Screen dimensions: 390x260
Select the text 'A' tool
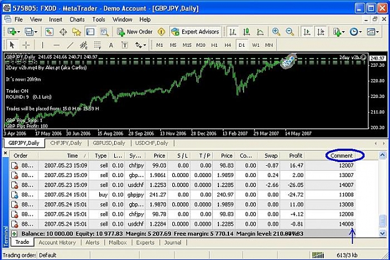[111, 46]
